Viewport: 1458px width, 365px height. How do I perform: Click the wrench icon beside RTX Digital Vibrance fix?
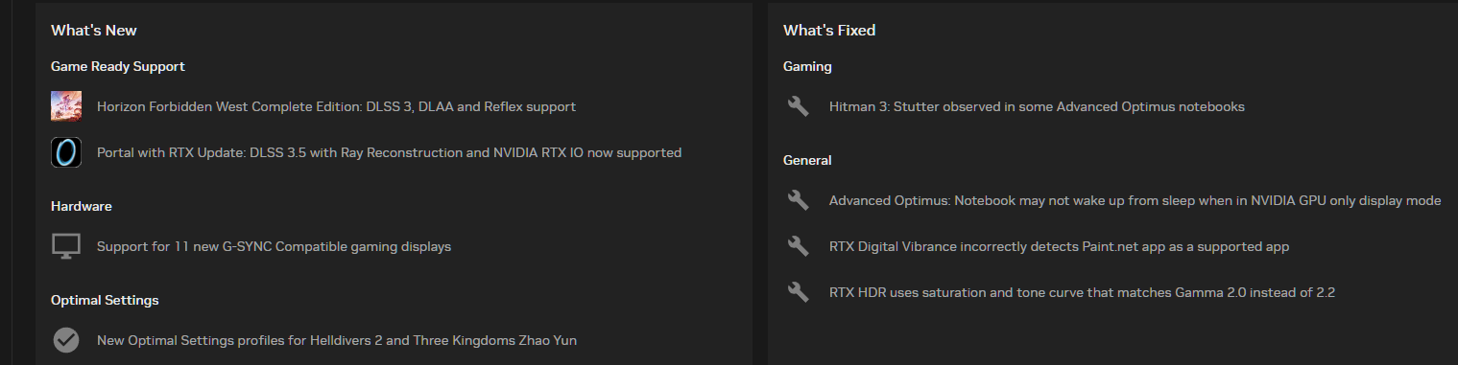[799, 246]
